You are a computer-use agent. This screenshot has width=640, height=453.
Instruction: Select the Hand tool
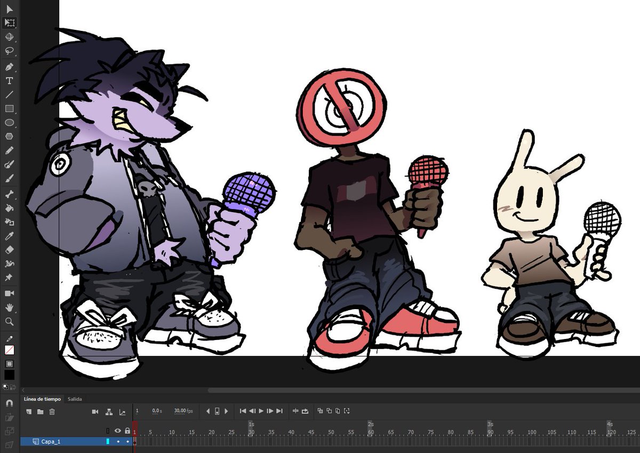pyautogui.click(x=9, y=308)
